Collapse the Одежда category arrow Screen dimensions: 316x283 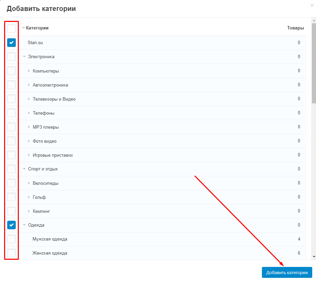(24, 225)
